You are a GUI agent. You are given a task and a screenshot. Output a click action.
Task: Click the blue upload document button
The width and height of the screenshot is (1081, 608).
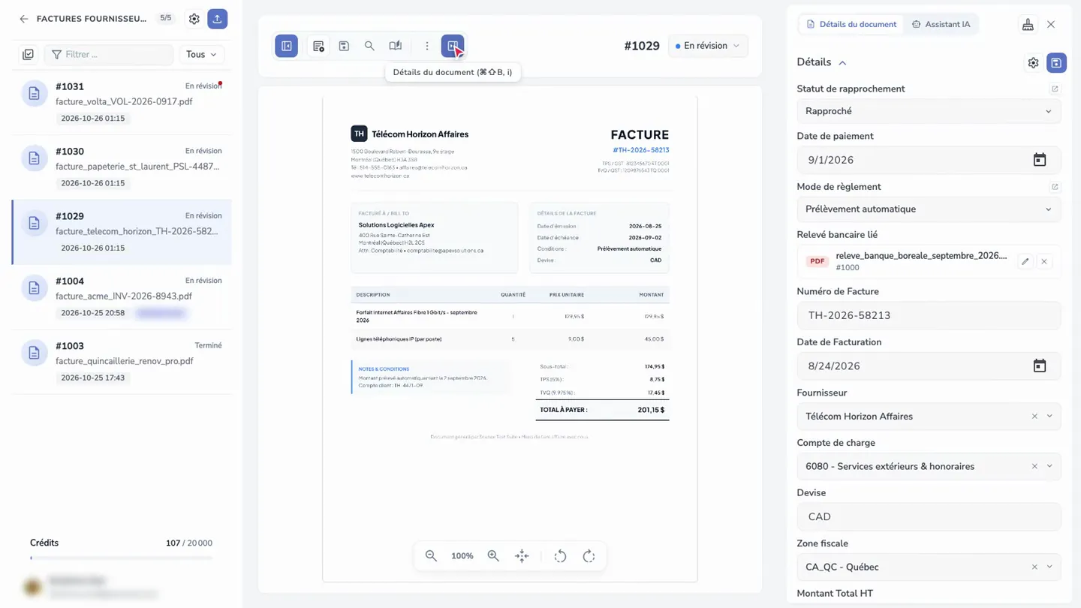click(217, 19)
